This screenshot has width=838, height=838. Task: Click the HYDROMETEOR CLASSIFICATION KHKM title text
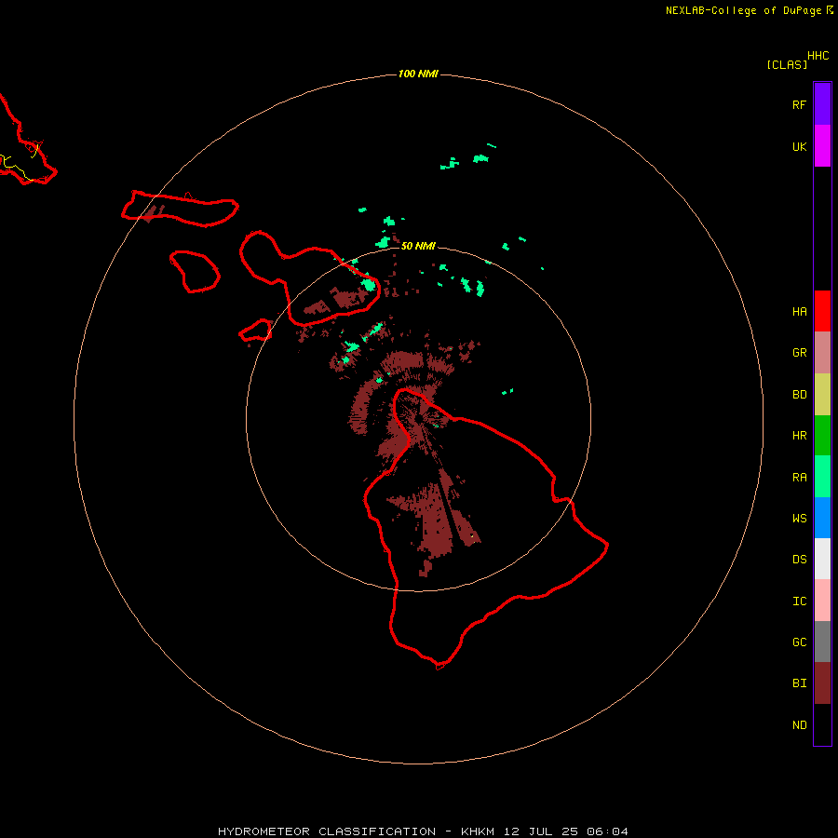(x=423, y=831)
